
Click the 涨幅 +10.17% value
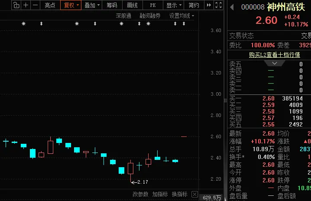pyautogui.click(x=263, y=142)
